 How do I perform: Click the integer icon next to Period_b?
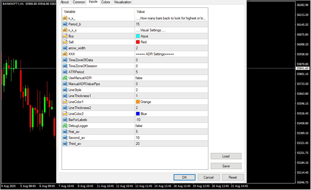pyautogui.click(x=65, y=24)
